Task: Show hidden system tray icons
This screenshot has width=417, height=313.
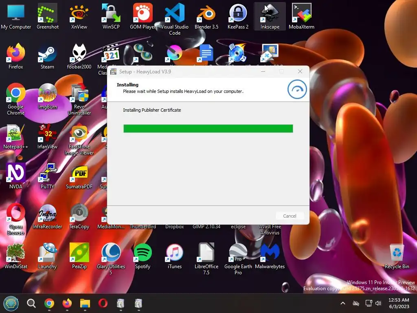Action: pyautogui.click(x=343, y=303)
